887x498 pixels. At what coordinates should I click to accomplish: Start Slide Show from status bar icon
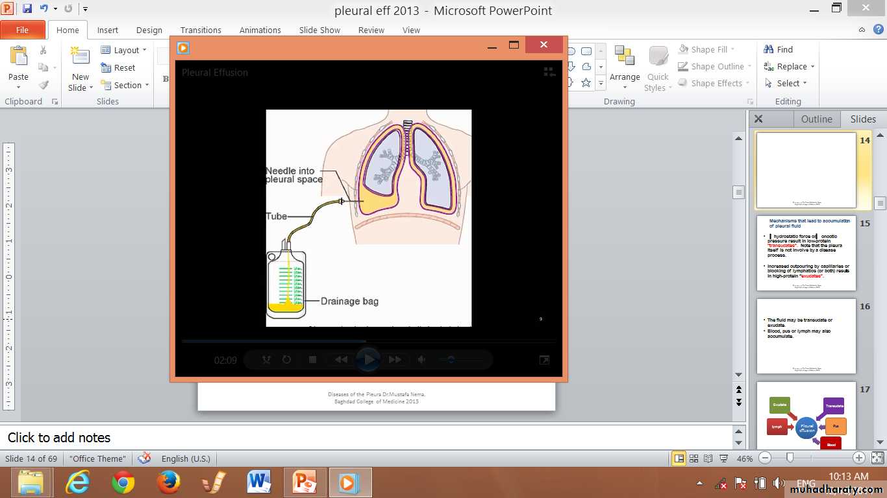pyautogui.click(x=723, y=458)
